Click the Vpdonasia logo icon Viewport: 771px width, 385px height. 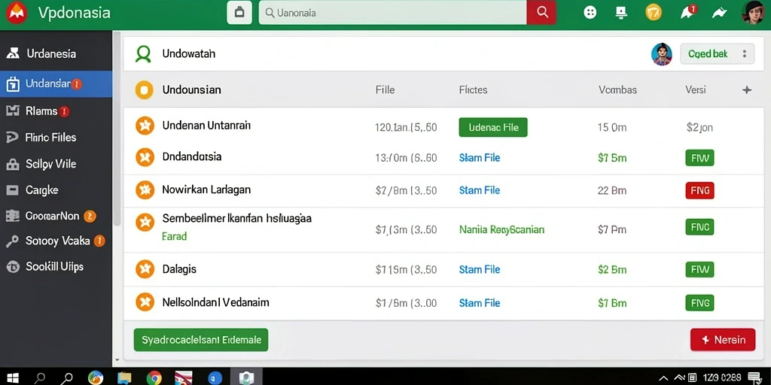click(x=17, y=13)
